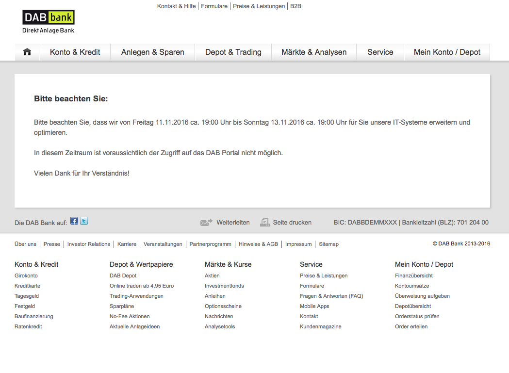The width and height of the screenshot is (509, 373).
Task: Open Online traden ab 4,95 Euro link
Action: 142,286
